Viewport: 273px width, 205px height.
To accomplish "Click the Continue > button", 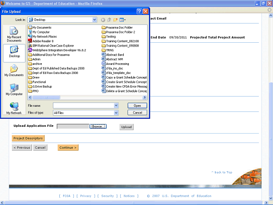I will pyautogui.click(x=68, y=147).
